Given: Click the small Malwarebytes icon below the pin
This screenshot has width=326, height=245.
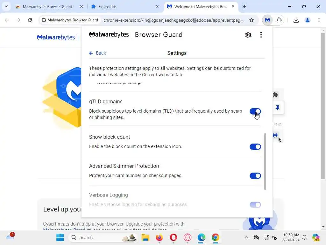Looking at the screenshot, I should 275,135.
